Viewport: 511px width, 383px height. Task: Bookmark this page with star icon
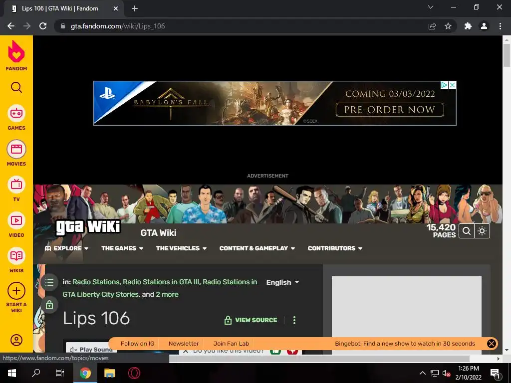pyautogui.click(x=448, y=26)
